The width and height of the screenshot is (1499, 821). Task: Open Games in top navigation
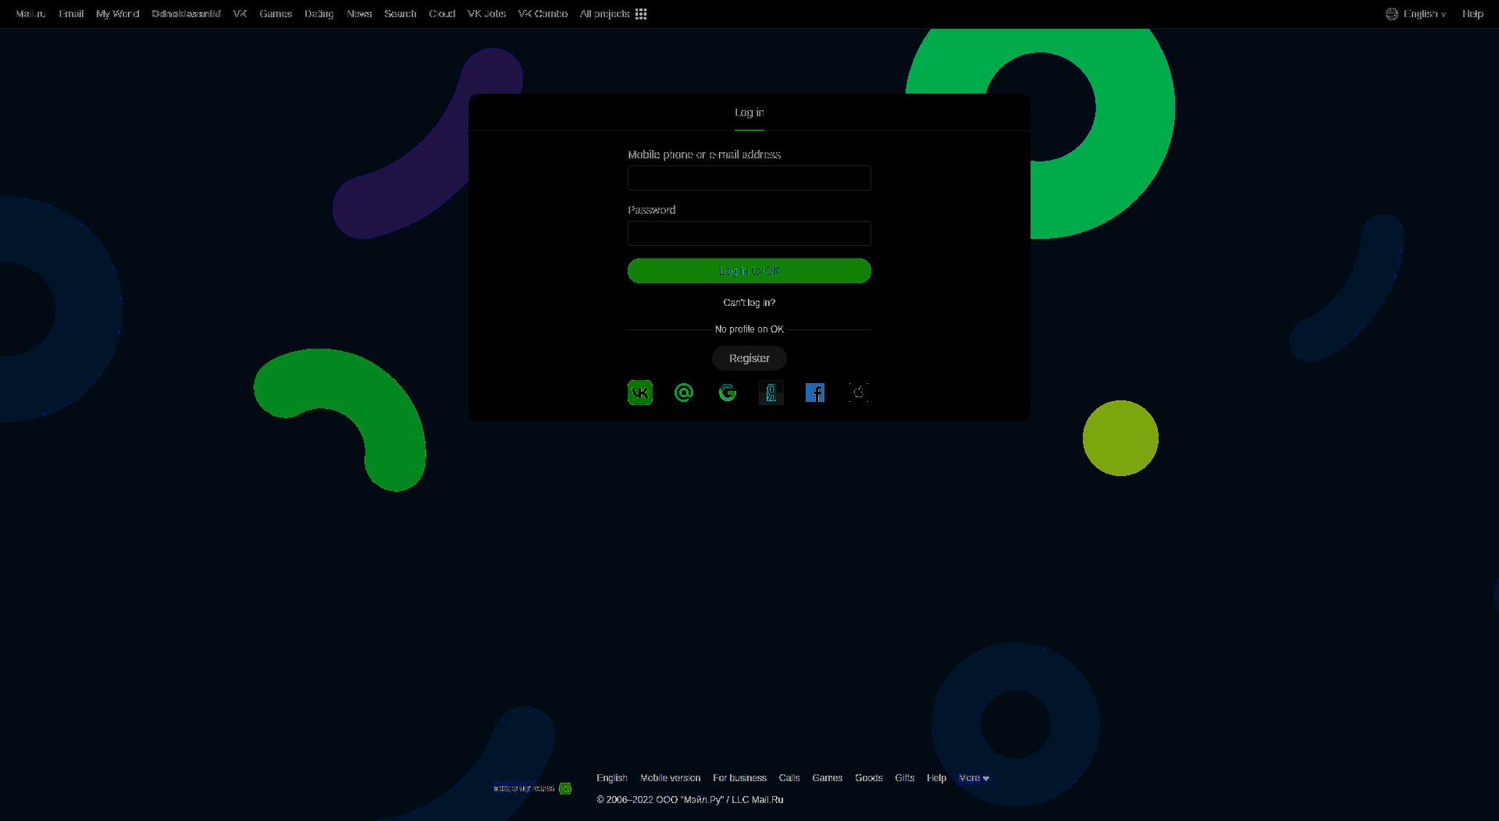click(276, 14)
